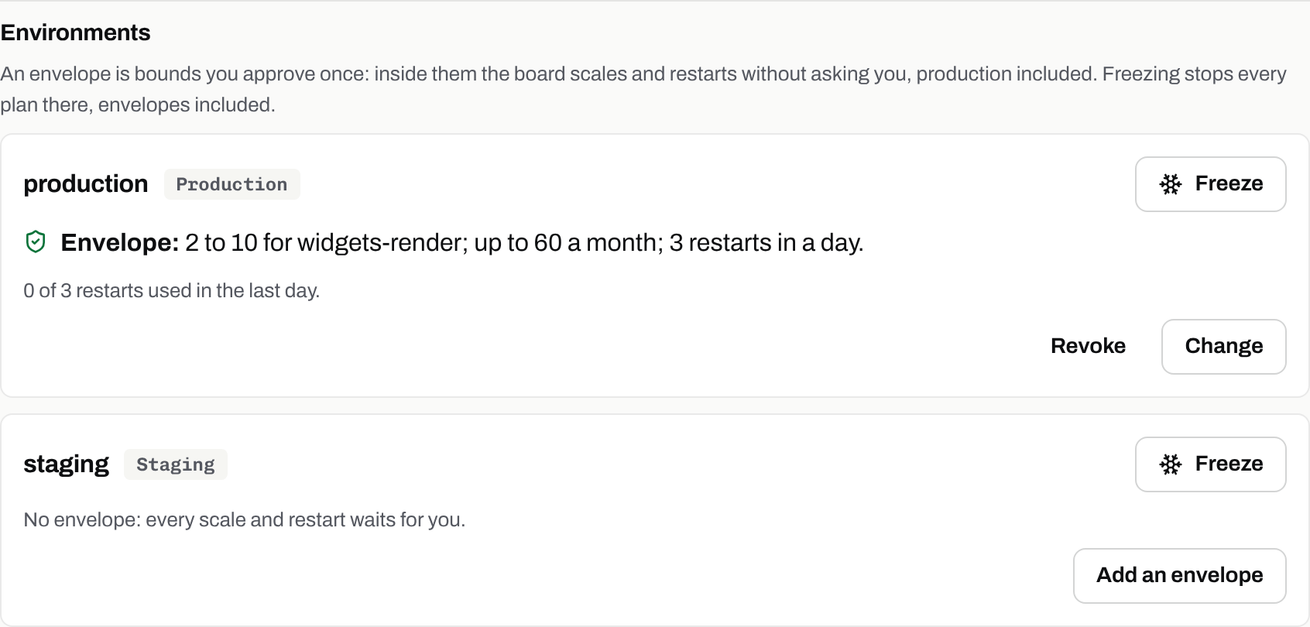Click the production environment name
This screenshot has height=627, width=1310.
click(85, 184)
